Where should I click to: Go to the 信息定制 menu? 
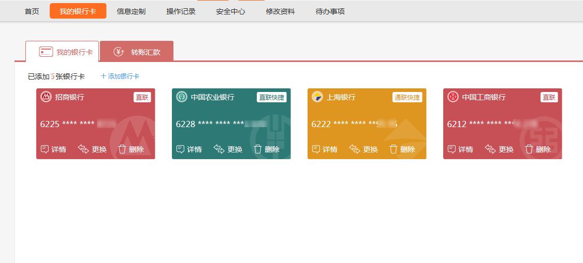(131, 11)
